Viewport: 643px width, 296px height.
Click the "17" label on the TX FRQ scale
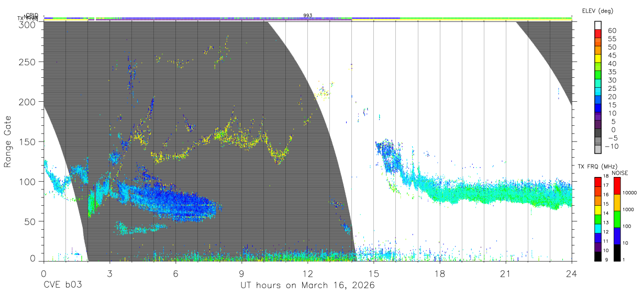[x=606, y=185]
